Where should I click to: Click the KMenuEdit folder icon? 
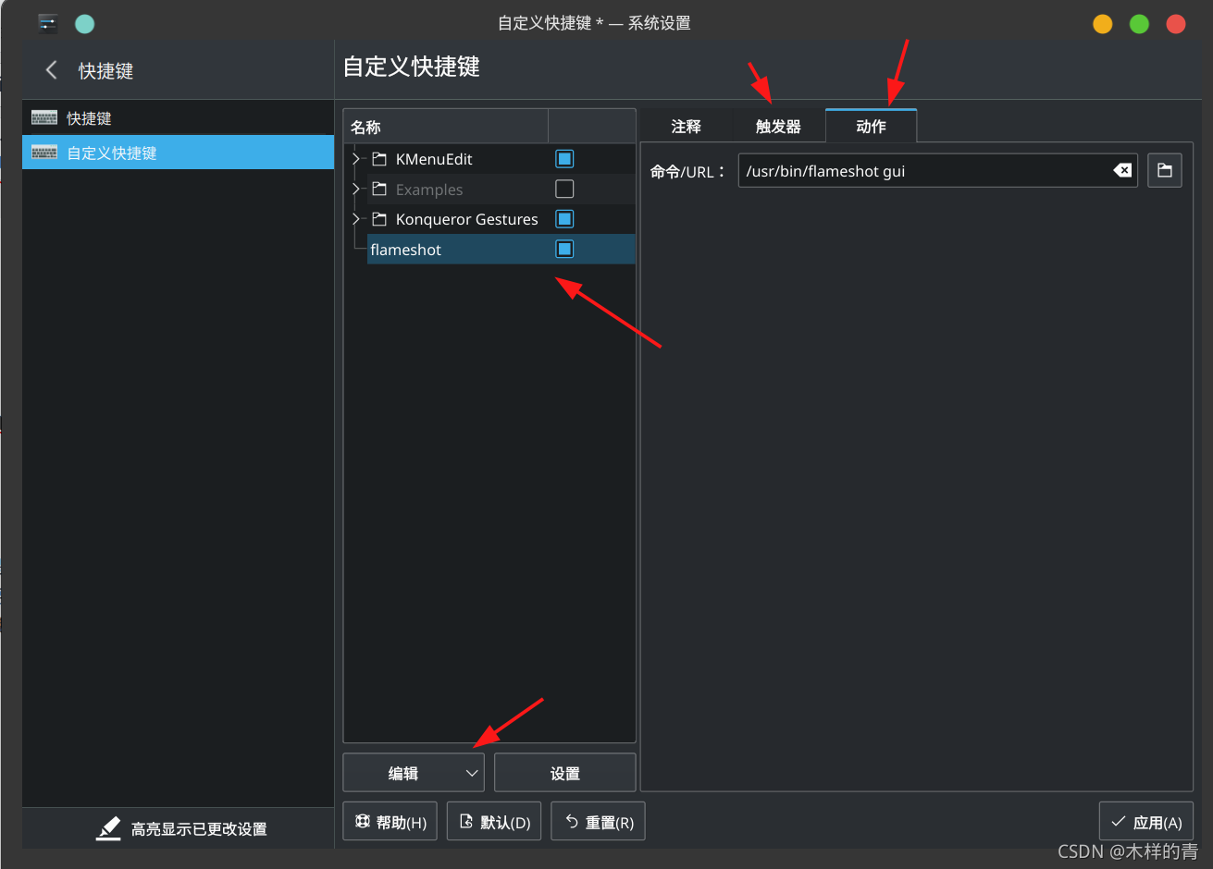[x=379, y=159]
